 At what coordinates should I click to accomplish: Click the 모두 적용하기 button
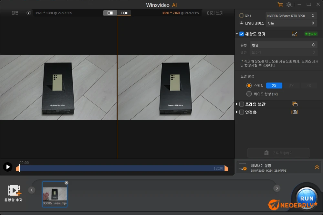click(278, 153)
